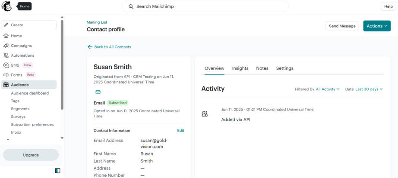Open Segments under Audience
The image size is (398, 178).
click(x=20, y=109)
